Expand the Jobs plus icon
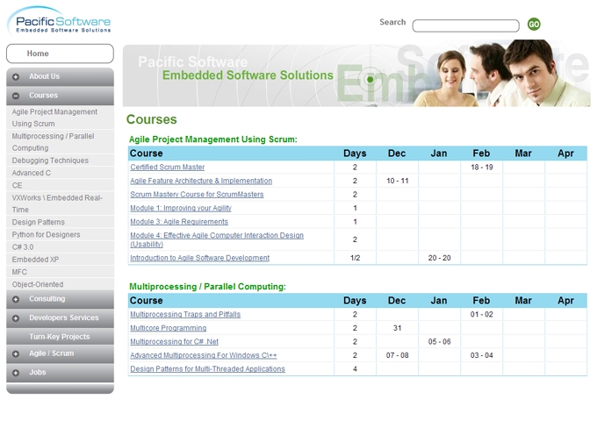Image resolution: width=597 pixels, height=421 pixels. click(16, 373)
